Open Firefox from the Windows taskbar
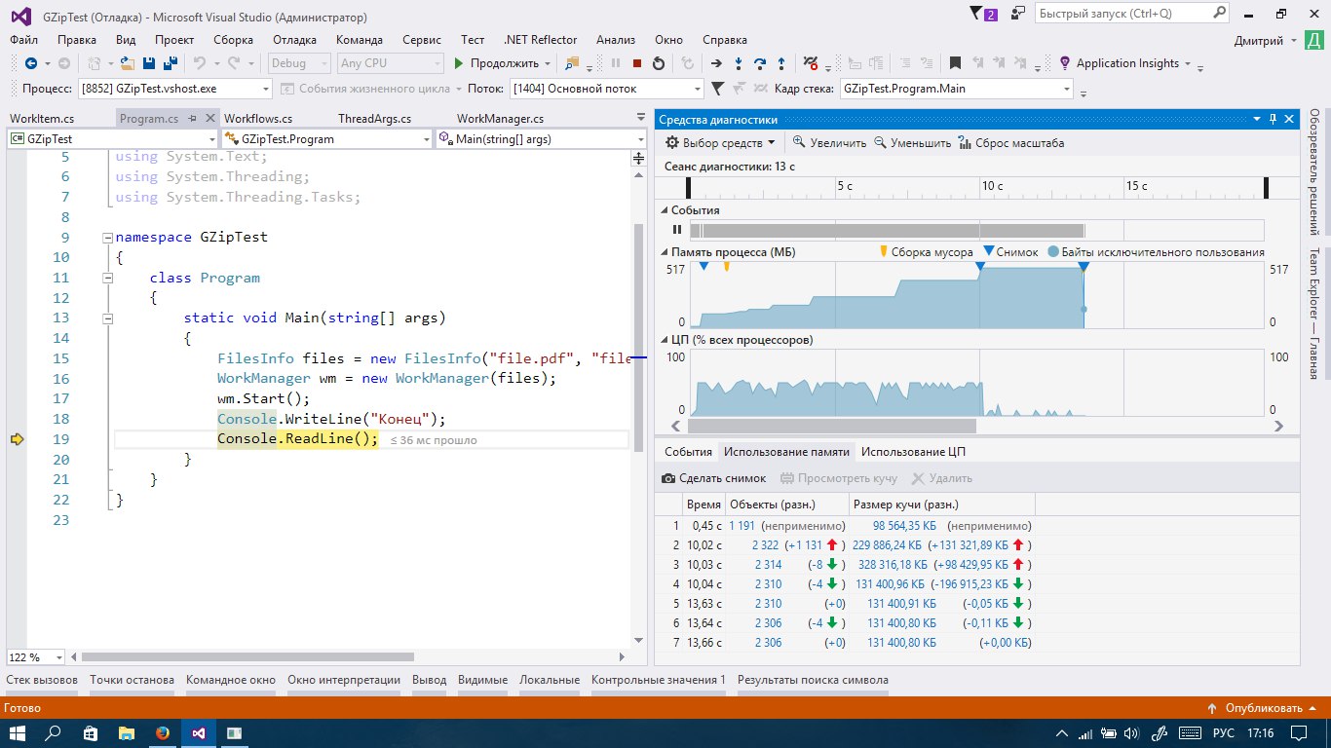Screen dimensions: 1331x748 tap(162, 732)
